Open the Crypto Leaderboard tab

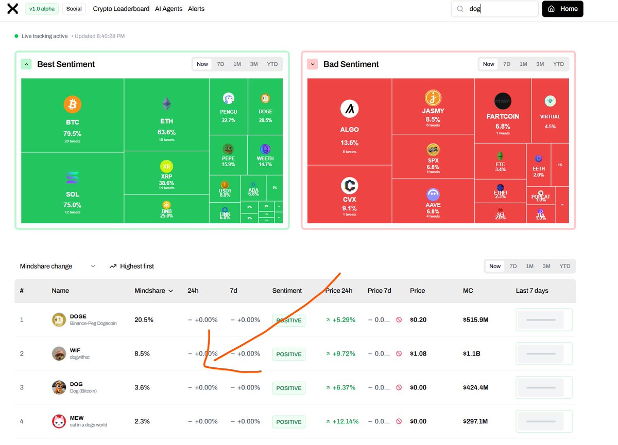tap(121, 9)
